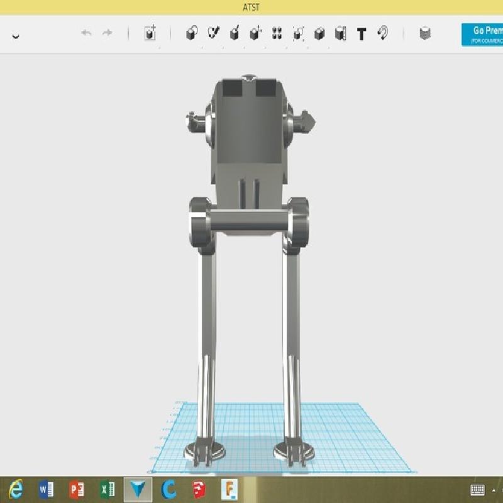The image size is (503, 503).
Task: Open the touch keyboard from the taskbar
Action: click(x=477, y=490)
